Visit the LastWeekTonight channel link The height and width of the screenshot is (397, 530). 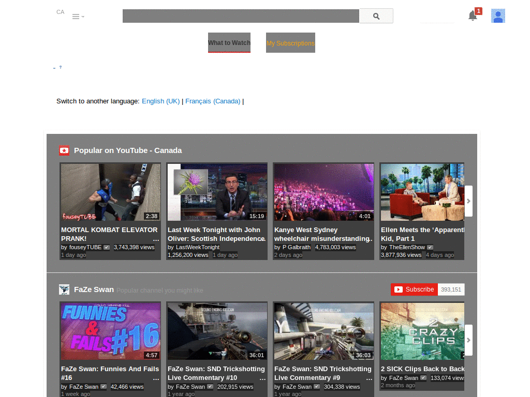[198, 247]
